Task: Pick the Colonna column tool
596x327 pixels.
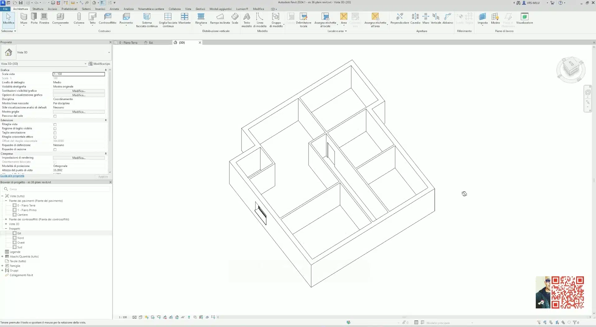Action: [x=79, y=18]
